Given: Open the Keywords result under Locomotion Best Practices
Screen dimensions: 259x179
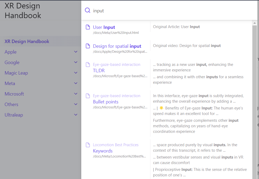Looking at the screenshot, I should coord(103,151).
